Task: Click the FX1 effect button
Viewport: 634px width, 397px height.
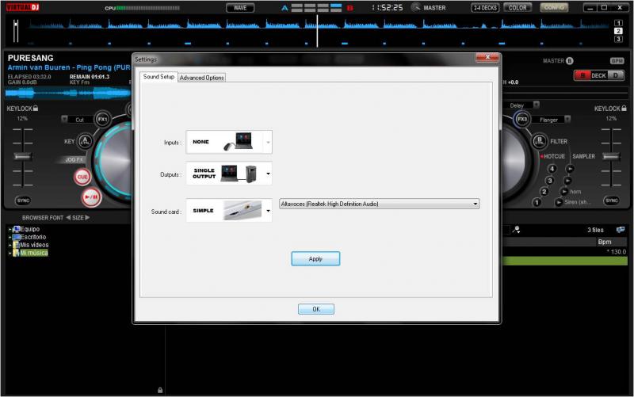Action: click(x=102, y=120)
